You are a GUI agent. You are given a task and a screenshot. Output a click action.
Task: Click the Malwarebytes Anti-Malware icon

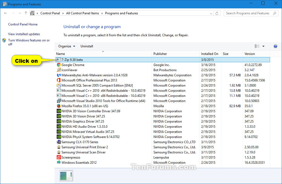point(59,75)
